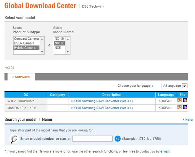Open PDF icon for Mac OS 10.3 row

[x=179, y=107]
